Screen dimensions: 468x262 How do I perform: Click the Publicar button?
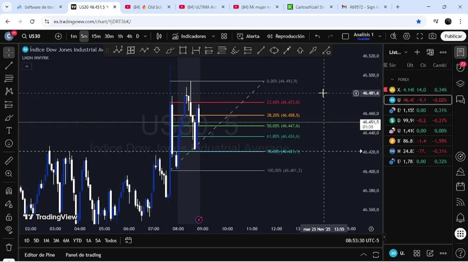(453, 36)
